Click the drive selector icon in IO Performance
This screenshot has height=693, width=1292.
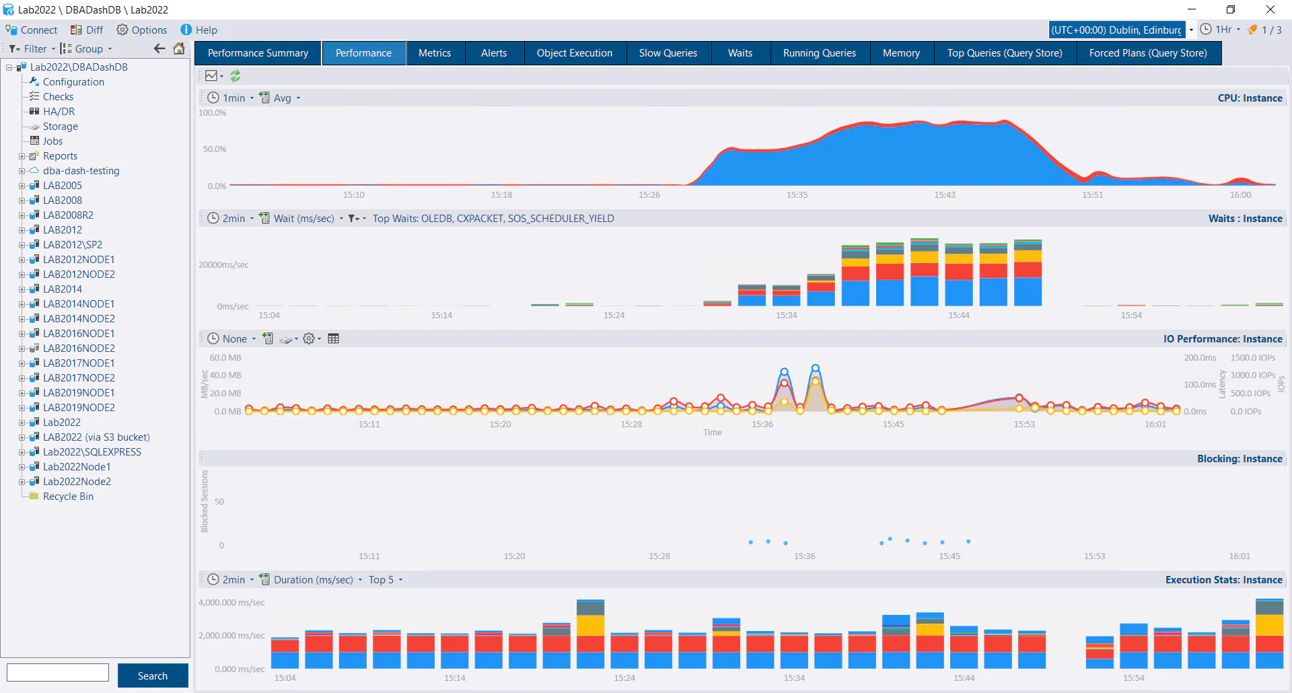coord(287,339)
